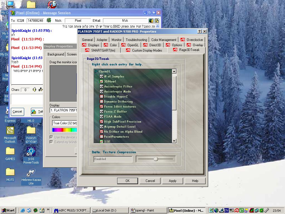
Task: Expand the # of Samples entry
Action: tap(101, 76)
